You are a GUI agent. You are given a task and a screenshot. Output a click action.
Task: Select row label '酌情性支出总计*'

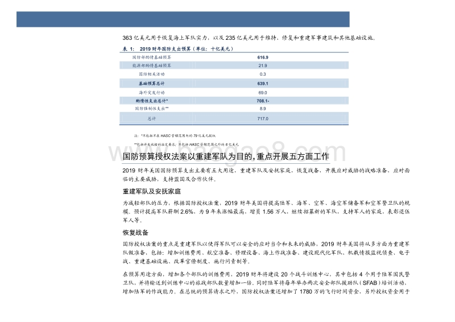[x=152, y=101]
